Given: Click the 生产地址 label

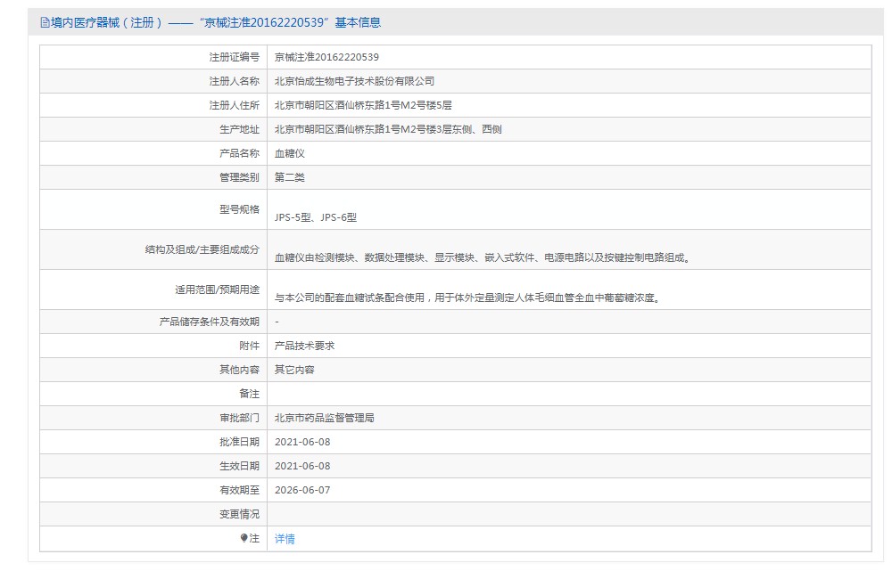Looking at the screenshot, I should (239, 129).
